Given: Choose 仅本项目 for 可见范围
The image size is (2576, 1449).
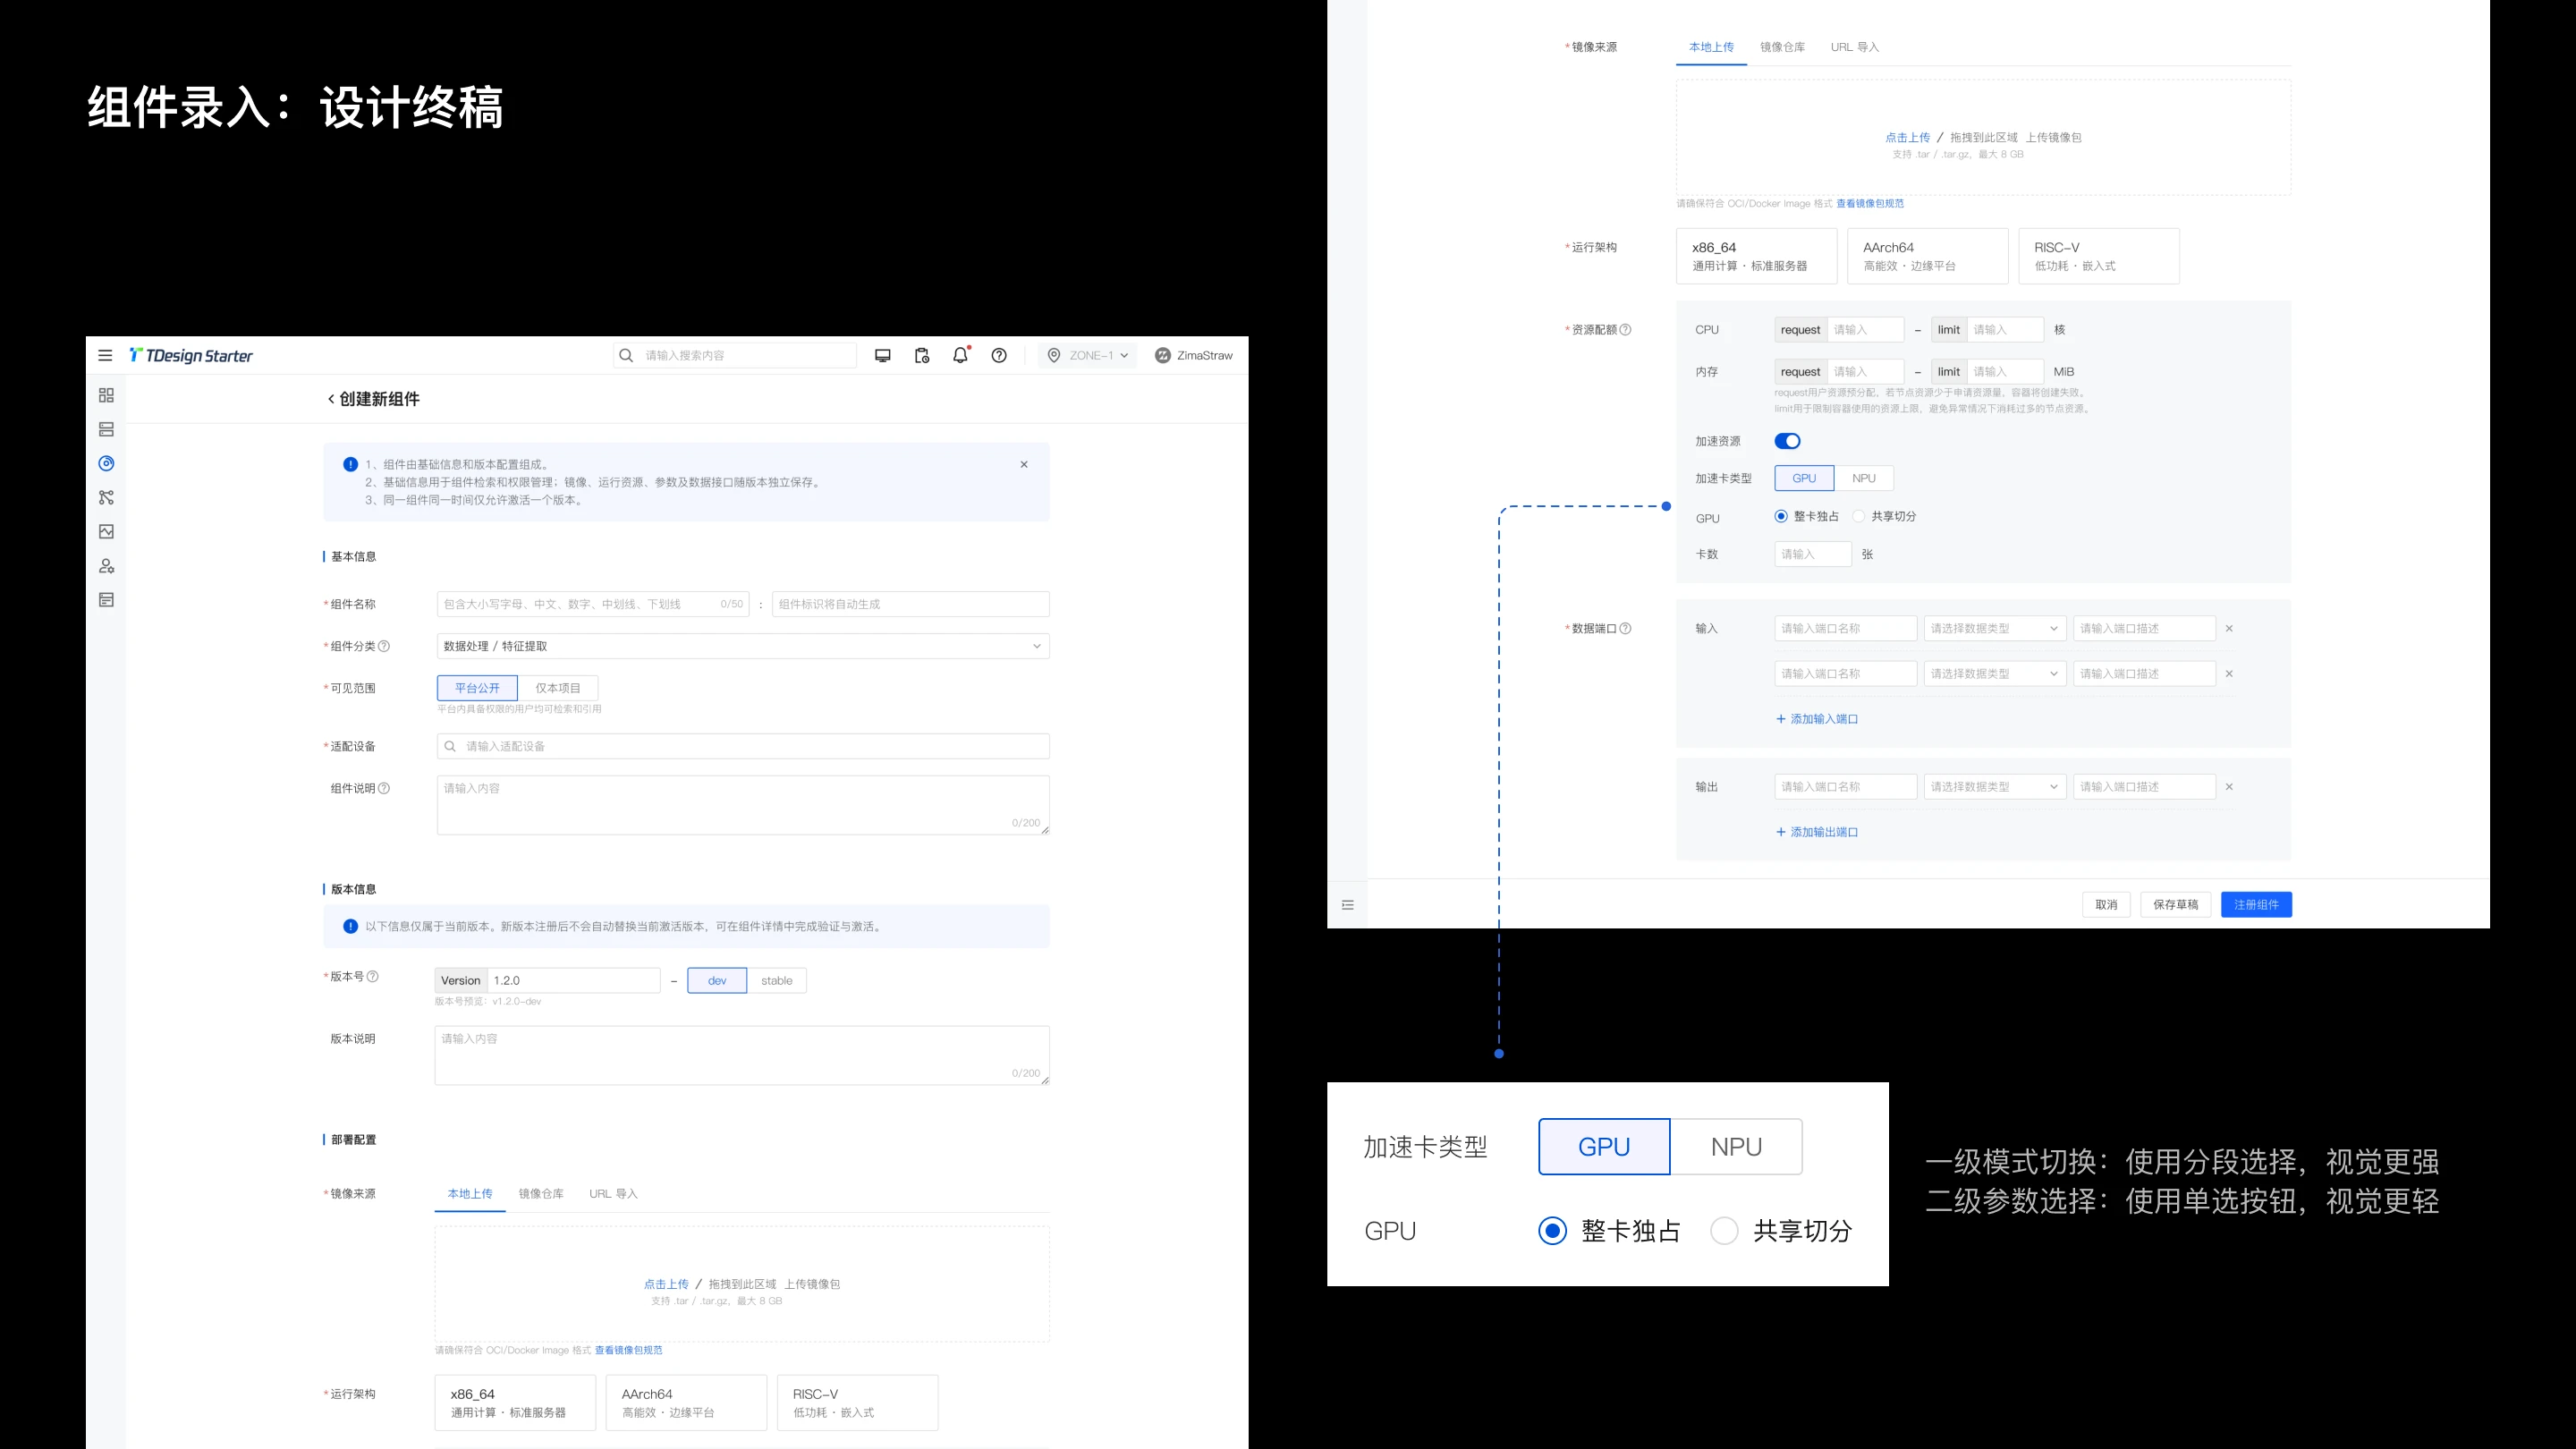Looking at the screenshot, I should click(x=558, y=688).
